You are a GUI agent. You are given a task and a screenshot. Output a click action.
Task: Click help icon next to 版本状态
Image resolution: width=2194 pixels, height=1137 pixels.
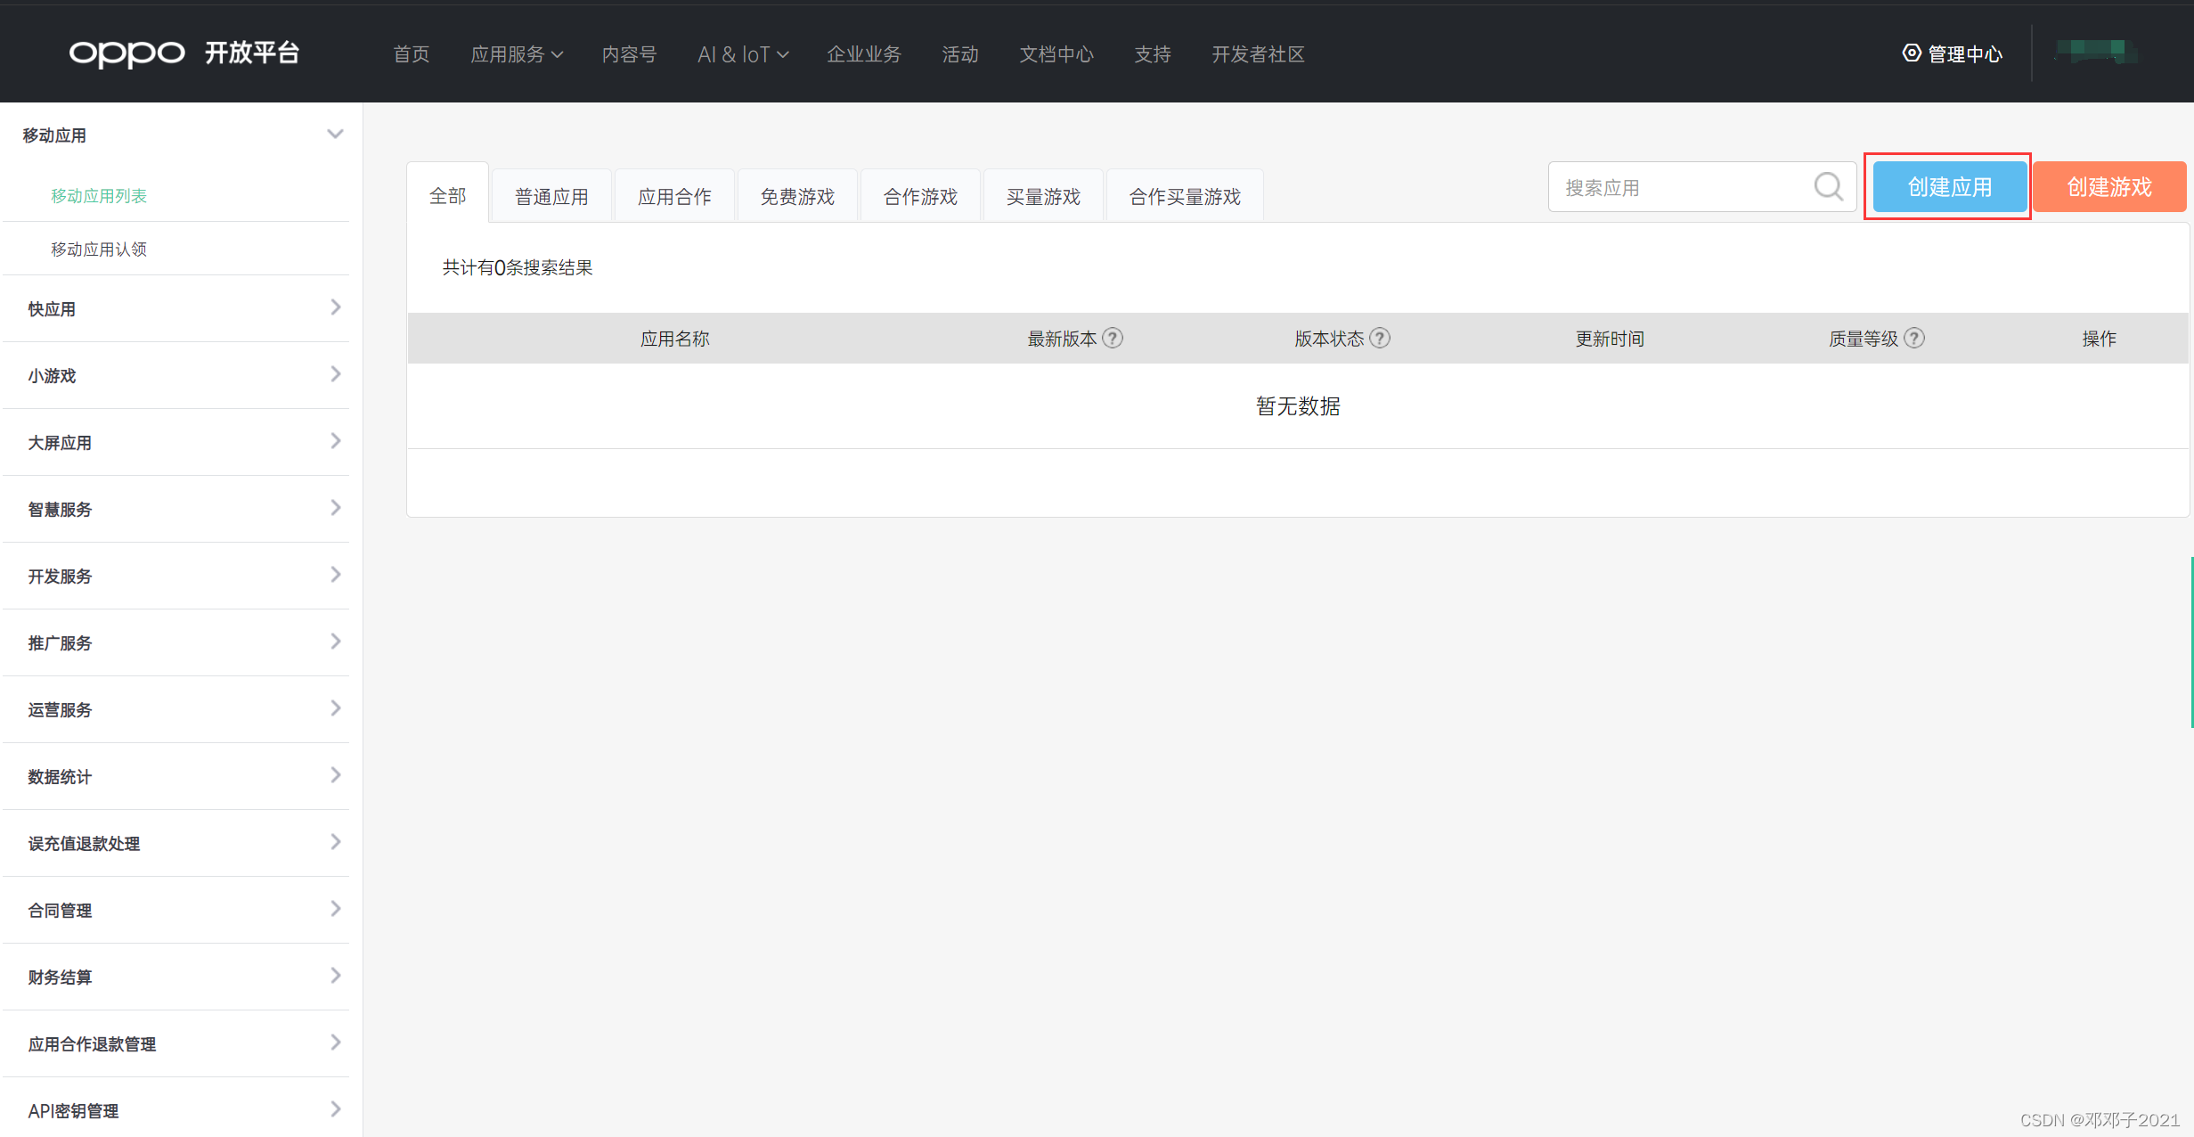click(x=1380, y=339)
